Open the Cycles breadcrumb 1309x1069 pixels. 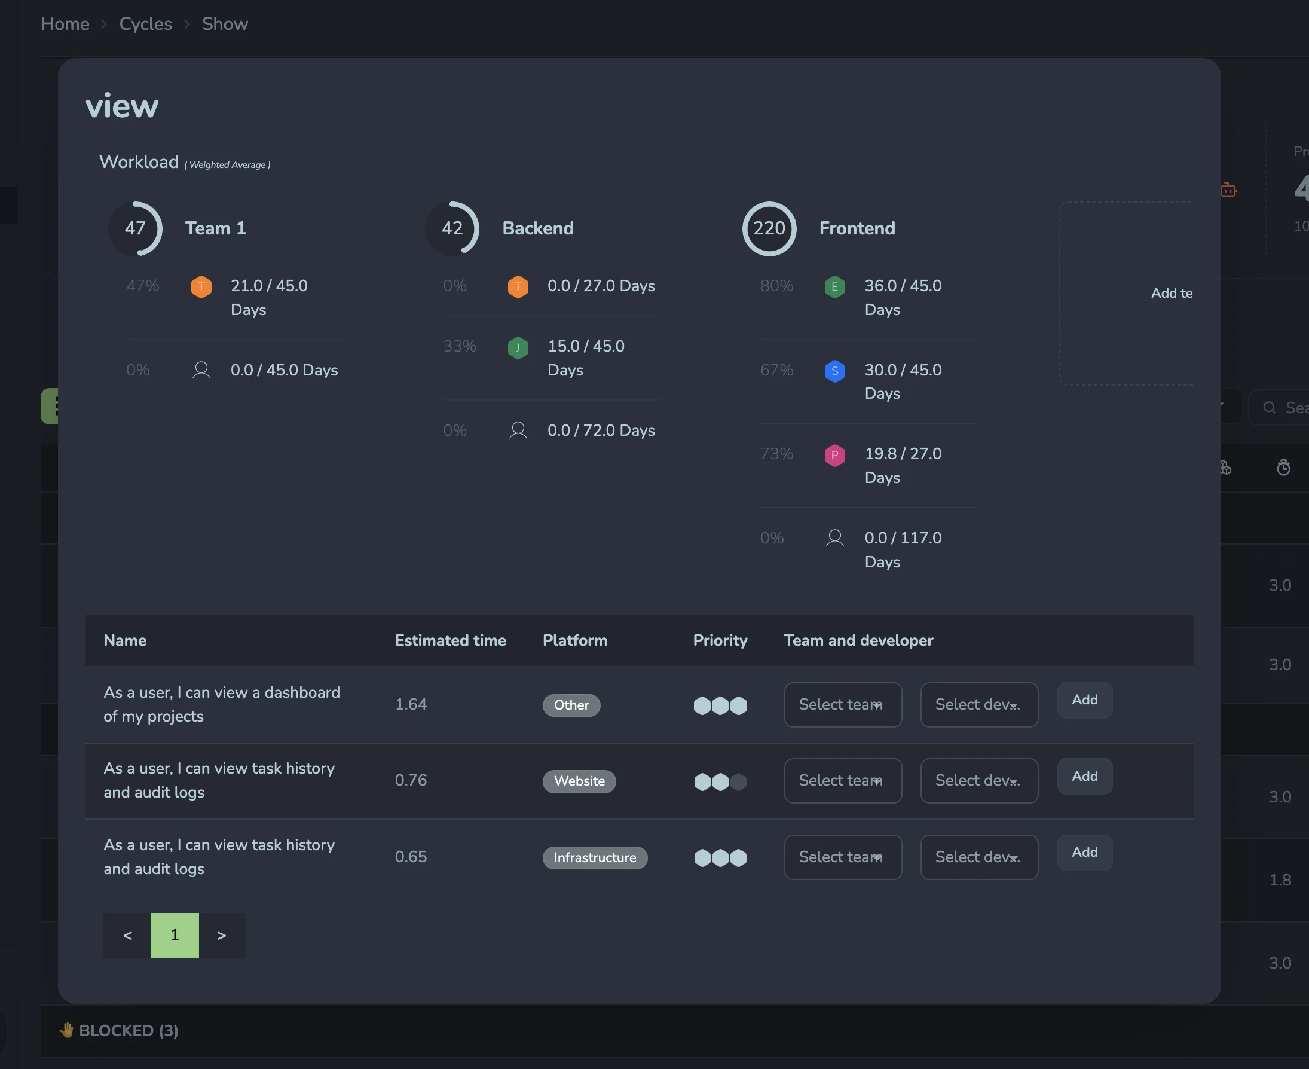pyautogui.click(x=145, y=24)
